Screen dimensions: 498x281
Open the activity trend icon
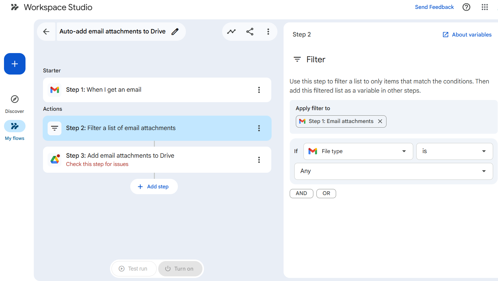click(x=231, y=32)
